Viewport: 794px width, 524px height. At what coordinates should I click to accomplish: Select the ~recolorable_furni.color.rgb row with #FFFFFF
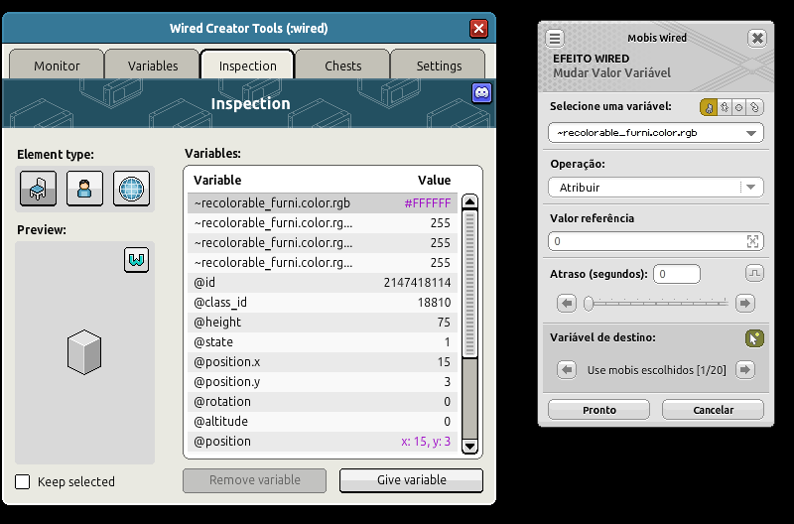coord(323,203)
